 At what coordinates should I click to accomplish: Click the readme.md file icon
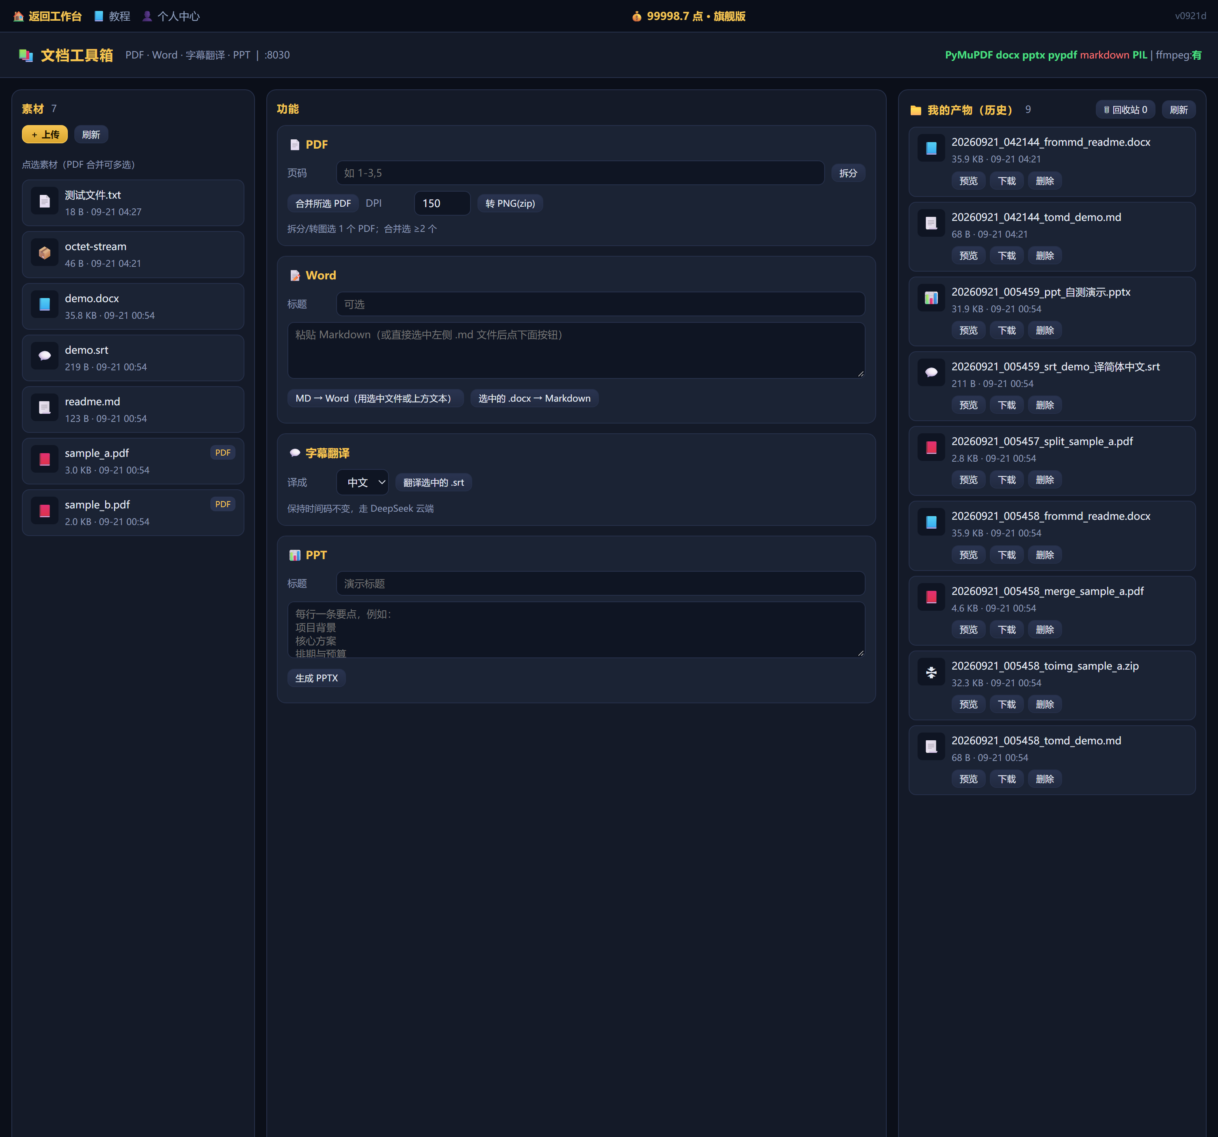pos(45,408)
